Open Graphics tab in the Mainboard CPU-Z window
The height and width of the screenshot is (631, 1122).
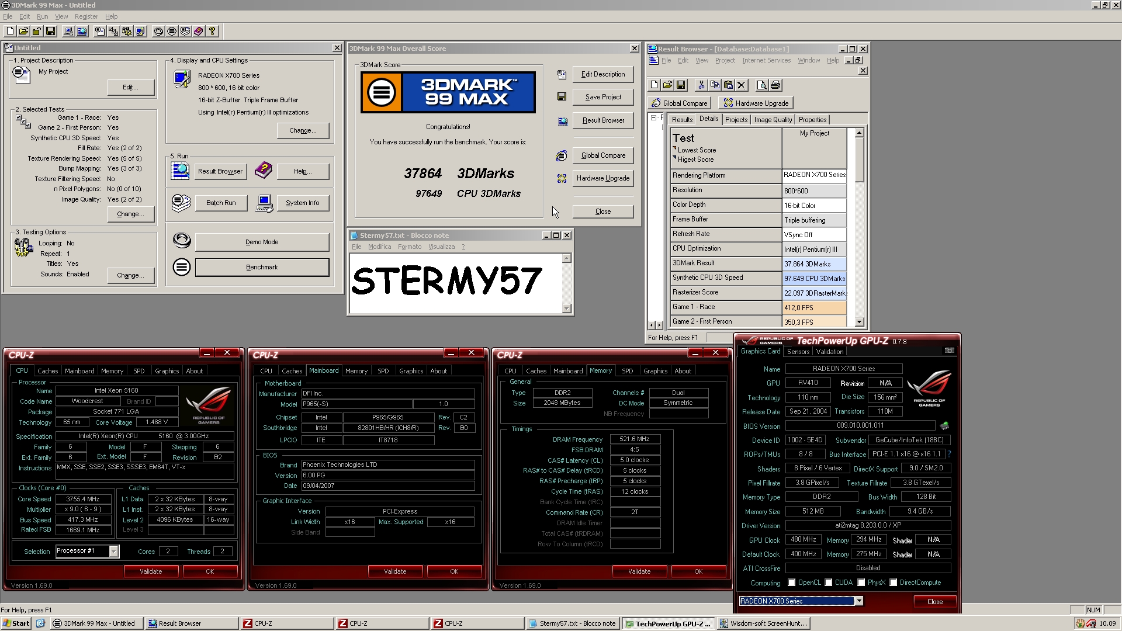[x=411, y=371]
